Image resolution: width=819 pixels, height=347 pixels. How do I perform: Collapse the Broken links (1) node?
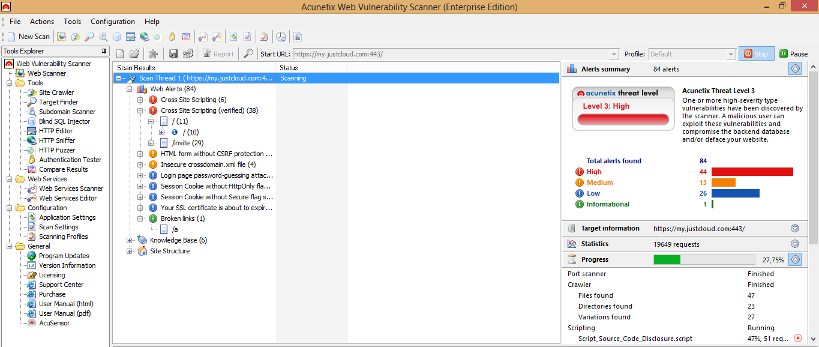tap(140, 219)
